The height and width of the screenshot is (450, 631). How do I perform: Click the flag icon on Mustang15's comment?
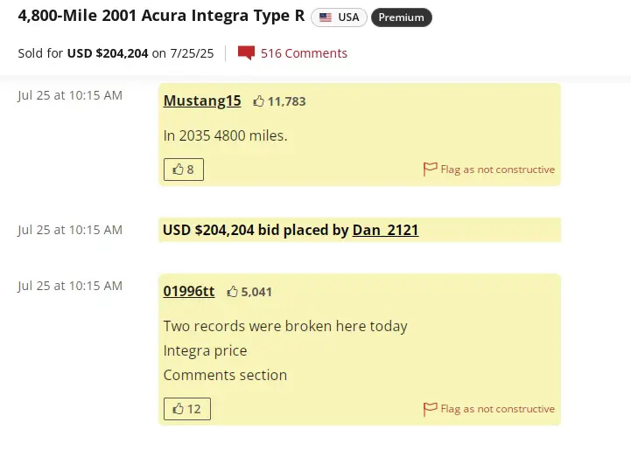point(430,170)
